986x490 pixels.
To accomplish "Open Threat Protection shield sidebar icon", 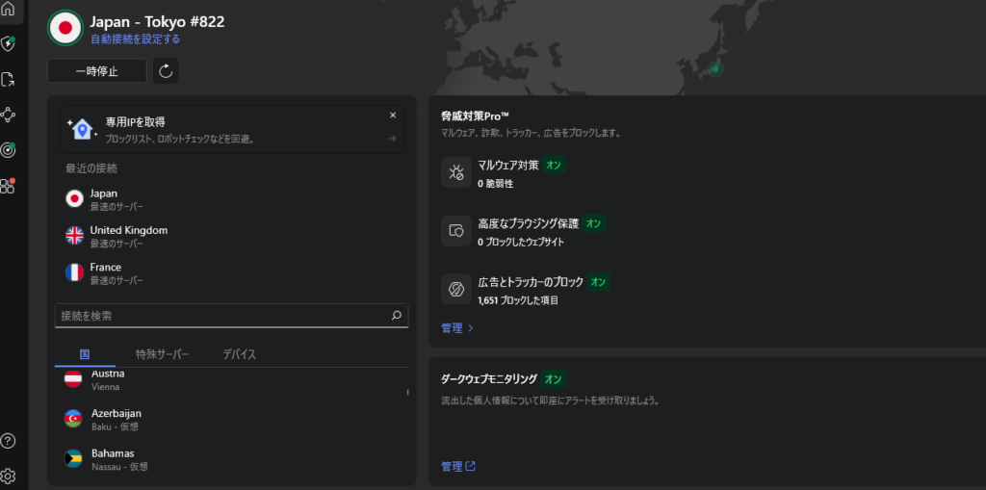I will coord(9,44).
